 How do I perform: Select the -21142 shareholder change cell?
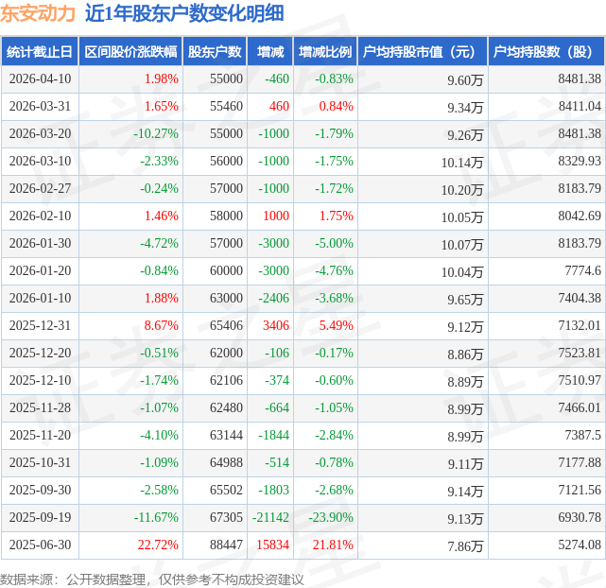click(270, 518)
